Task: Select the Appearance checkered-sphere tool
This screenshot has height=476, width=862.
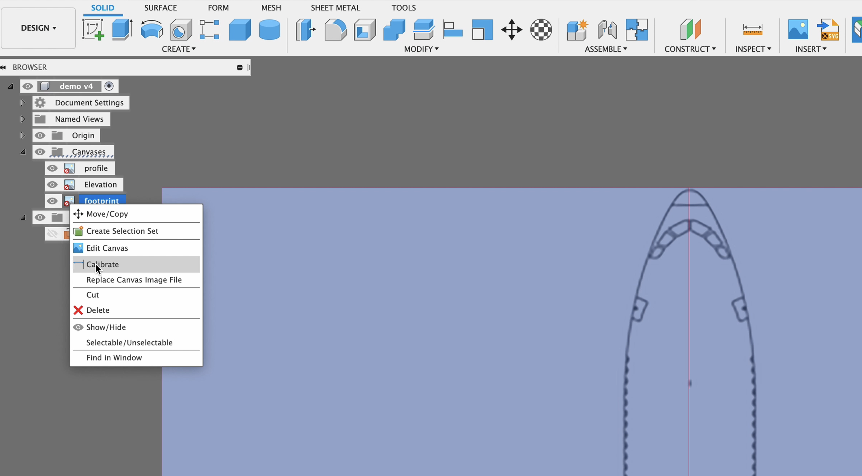Action: (541, 30)
